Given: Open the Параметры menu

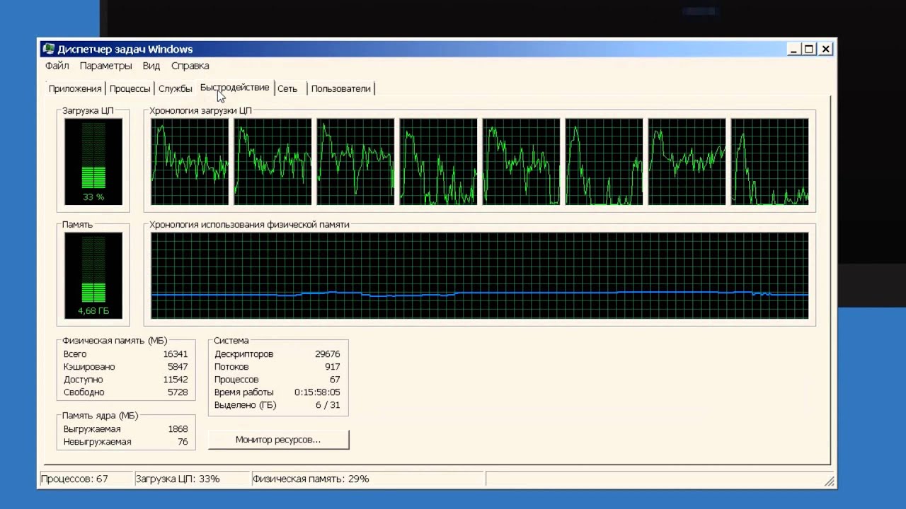Looking at the screenshot, I should coord(105,66).
